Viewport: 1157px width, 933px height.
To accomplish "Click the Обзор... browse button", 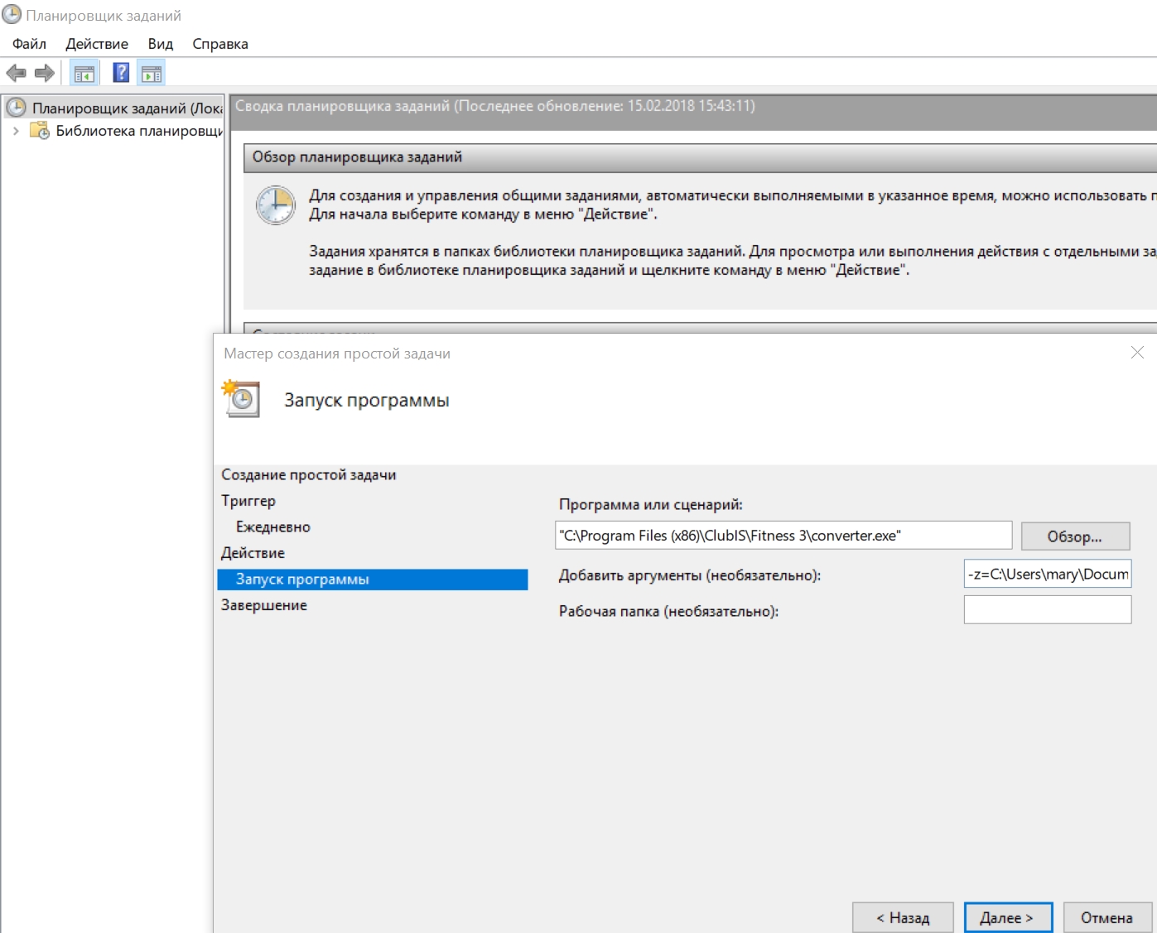I will [x=1075, y=536].
